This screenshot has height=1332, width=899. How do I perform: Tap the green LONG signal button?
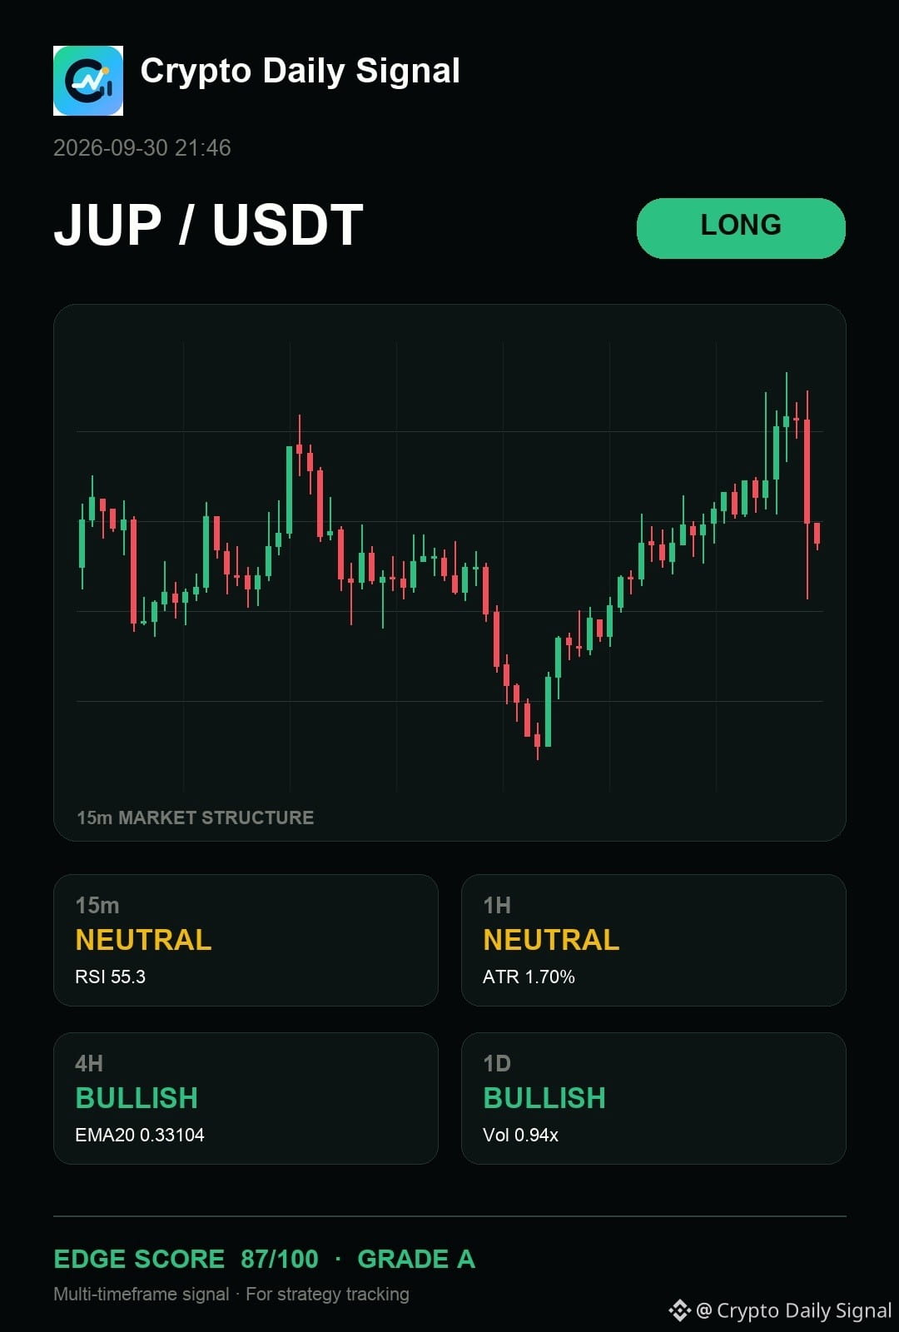(741, 228)
